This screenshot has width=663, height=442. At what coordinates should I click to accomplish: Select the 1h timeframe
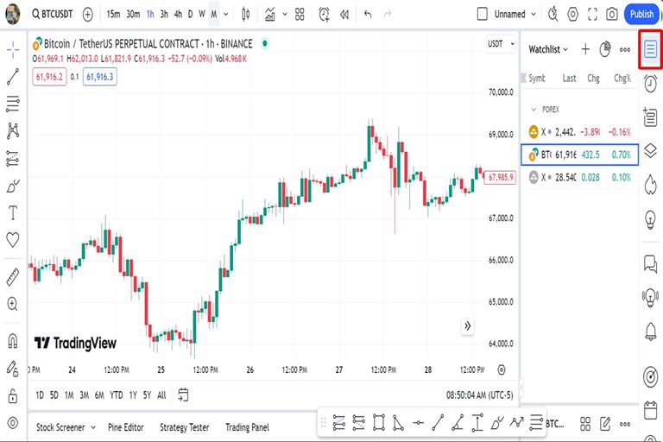point(150,15)
